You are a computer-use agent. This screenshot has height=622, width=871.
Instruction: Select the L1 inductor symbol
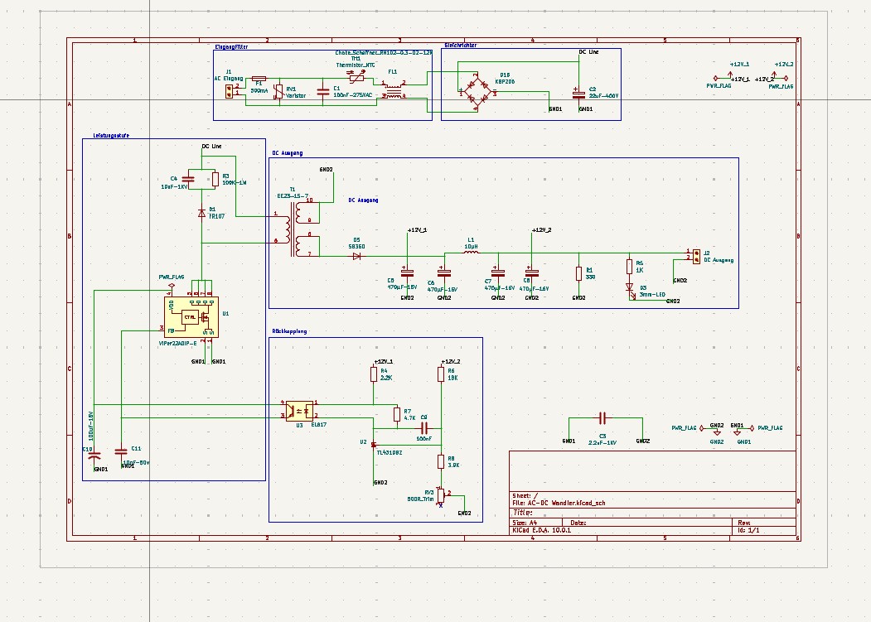tap(471, 253)
